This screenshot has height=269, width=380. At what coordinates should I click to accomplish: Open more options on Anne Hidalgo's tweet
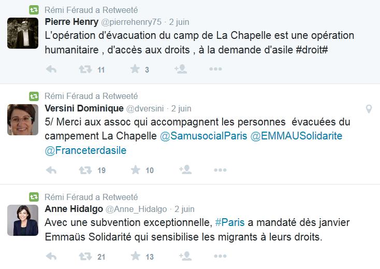(x=221, y=256)
